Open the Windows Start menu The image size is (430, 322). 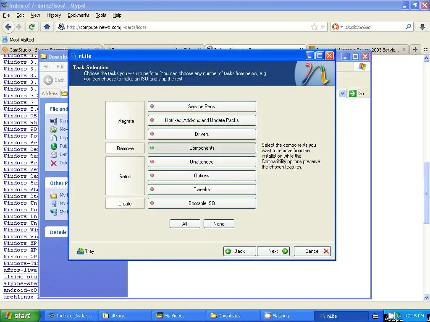(x=20, y=316)
